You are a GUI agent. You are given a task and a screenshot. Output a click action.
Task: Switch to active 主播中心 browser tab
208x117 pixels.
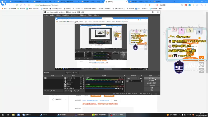point(116,2)
